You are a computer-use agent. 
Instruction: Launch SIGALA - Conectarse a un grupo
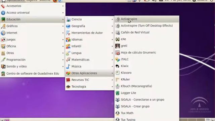click(x=147, y=99)
